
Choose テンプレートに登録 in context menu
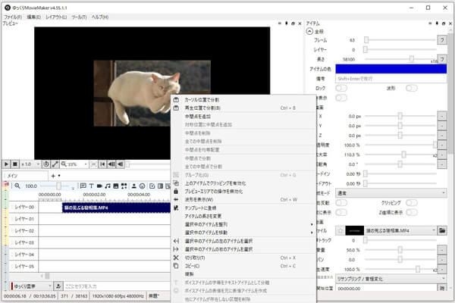point(243,208)
